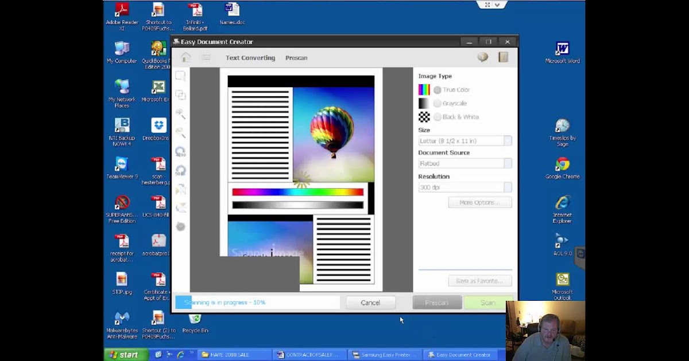689x361 pixels.
Task: Launch Google Chrome from desktop
Action: click(562, 168)
